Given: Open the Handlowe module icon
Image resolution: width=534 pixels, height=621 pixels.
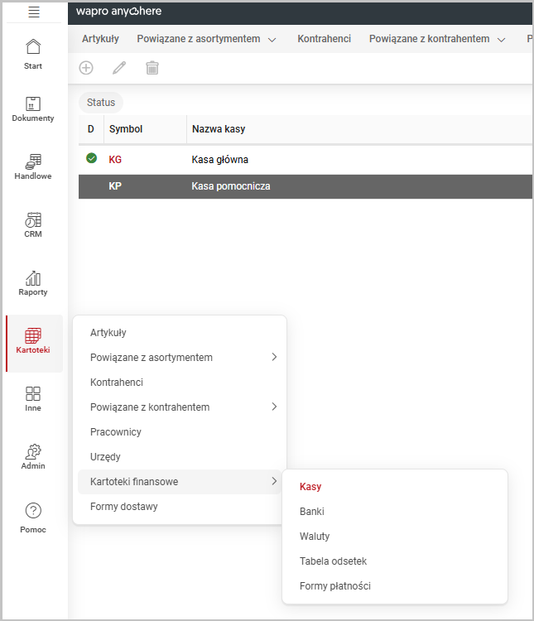Looking at the screenshot, I should [33, 167].
